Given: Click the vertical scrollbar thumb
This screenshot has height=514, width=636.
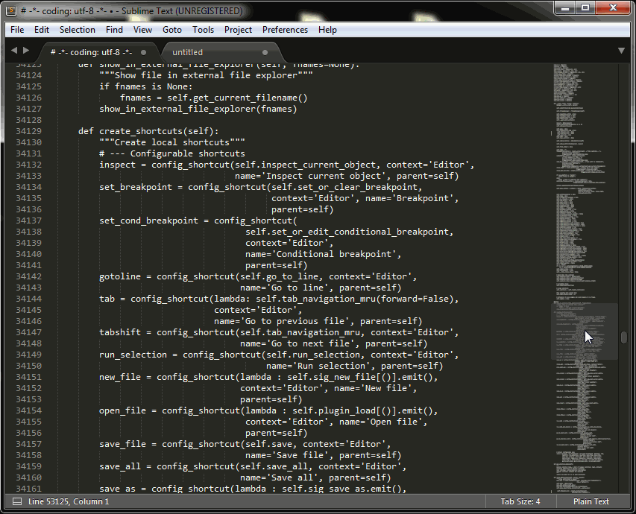Looking at the screenshot, I should (x=624, y=337).
